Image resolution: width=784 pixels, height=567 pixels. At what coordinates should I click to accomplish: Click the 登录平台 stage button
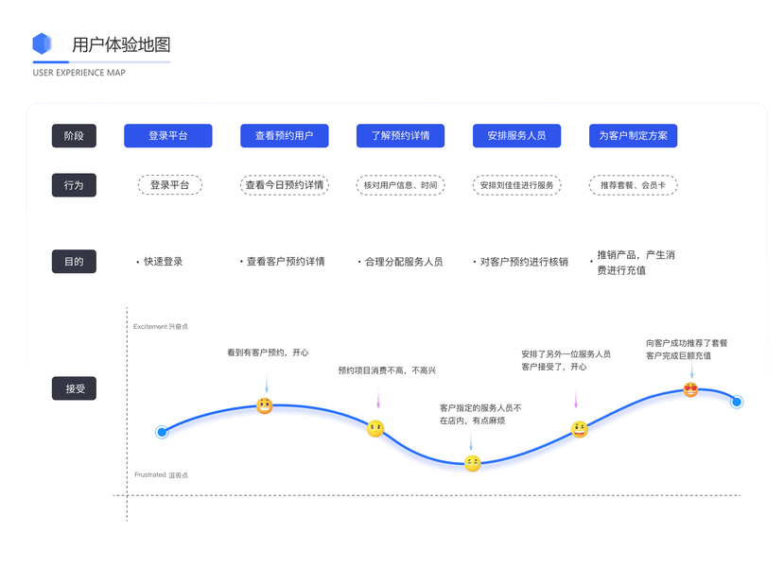point(168,136)
